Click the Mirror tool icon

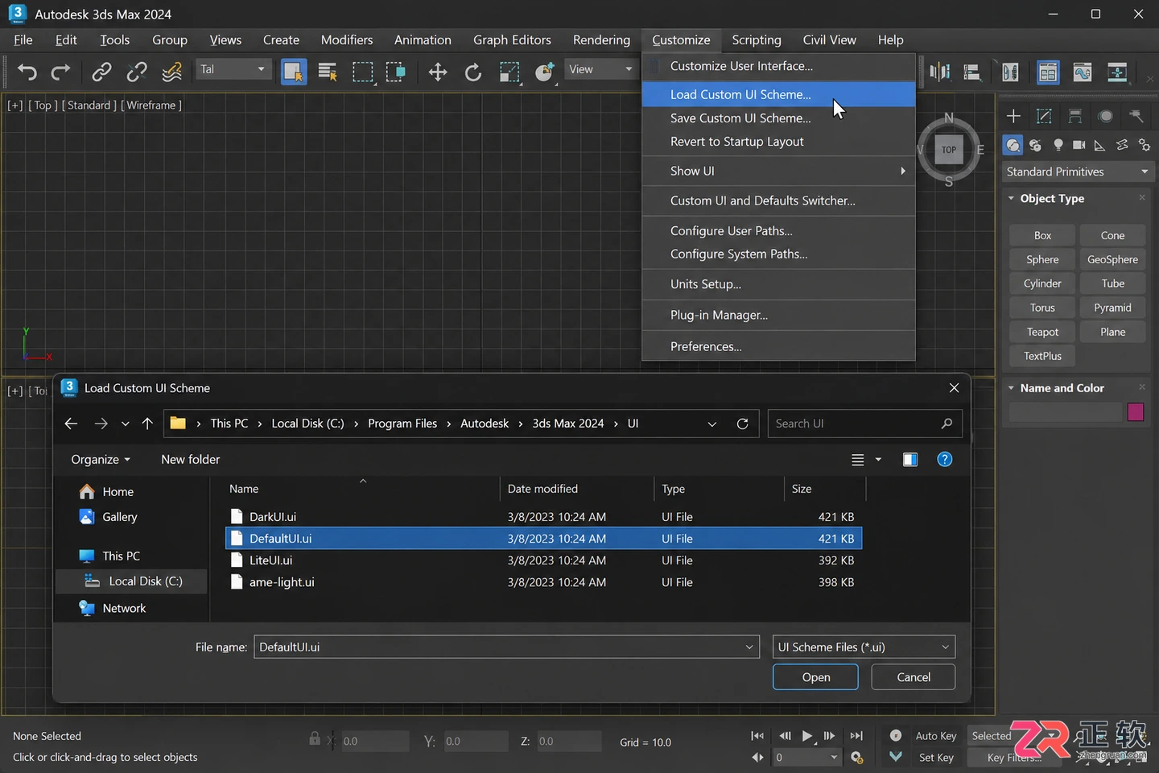(x=939, y=72)
